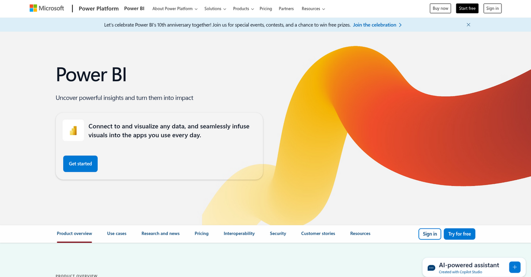Click the Get started button
The height and width of the screenshot is (277, 531).
(x=80, y=163)
